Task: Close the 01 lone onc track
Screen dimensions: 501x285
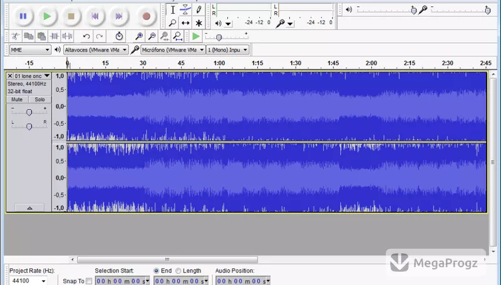Action: tap(10, 76)
